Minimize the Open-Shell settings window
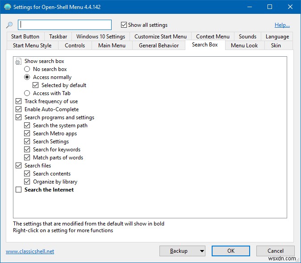301x263 pixels. [250, 7]
